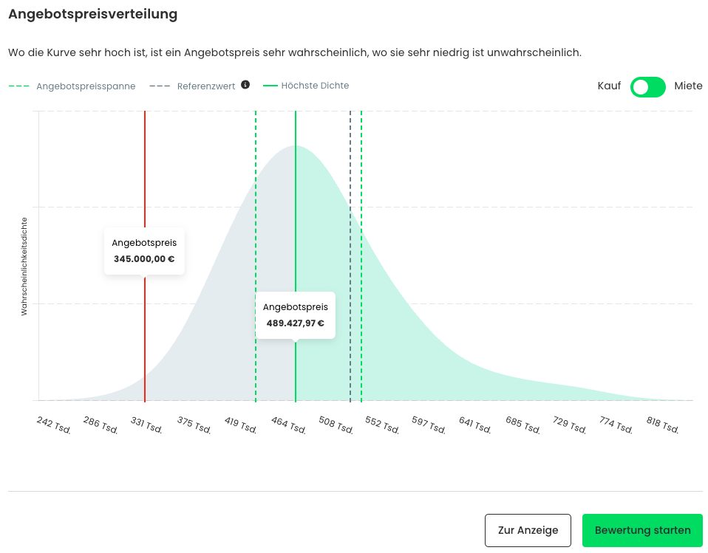This screenshot has height=553, width=708.
Task: Click the Angebotspreisverteilung heading
Action: [92, 14]
